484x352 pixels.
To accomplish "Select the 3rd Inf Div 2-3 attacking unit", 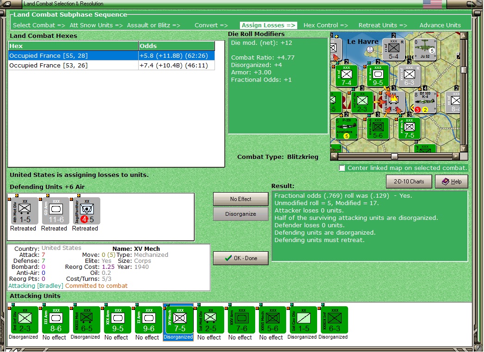I will tap(25, 320).
